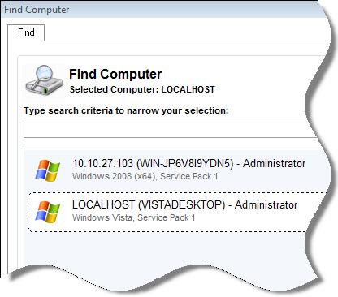Click Windows flag icon for 10.10.27.103
The width and height of the screenshot is (338, 297).
(x=47, y=170)
